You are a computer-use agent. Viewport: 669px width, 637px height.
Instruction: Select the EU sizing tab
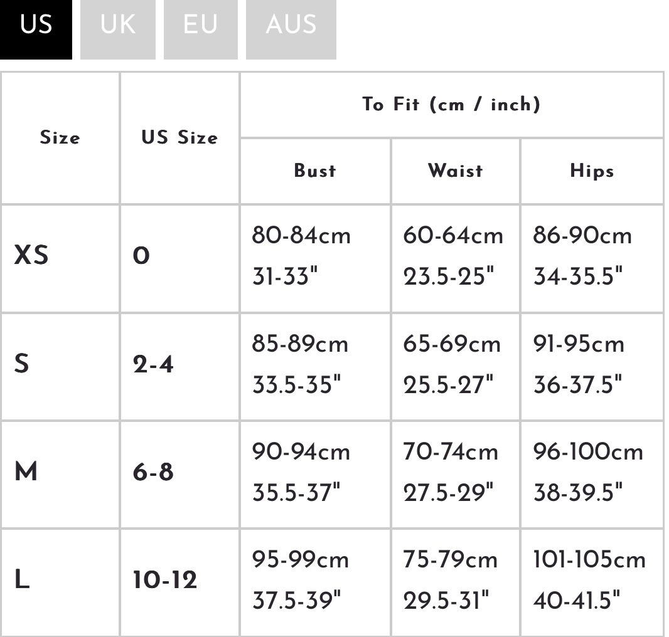point(200,25)
